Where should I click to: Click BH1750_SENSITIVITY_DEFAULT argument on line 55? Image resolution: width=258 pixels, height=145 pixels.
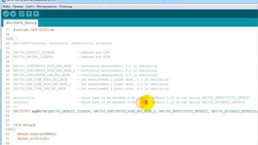tap(183, 111)
